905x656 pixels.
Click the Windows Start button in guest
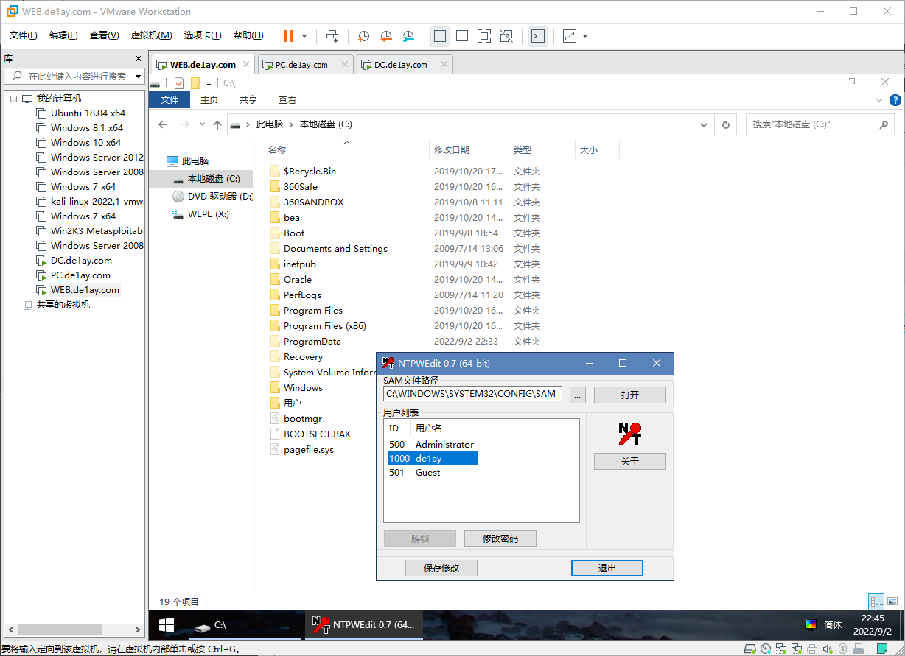167,625
